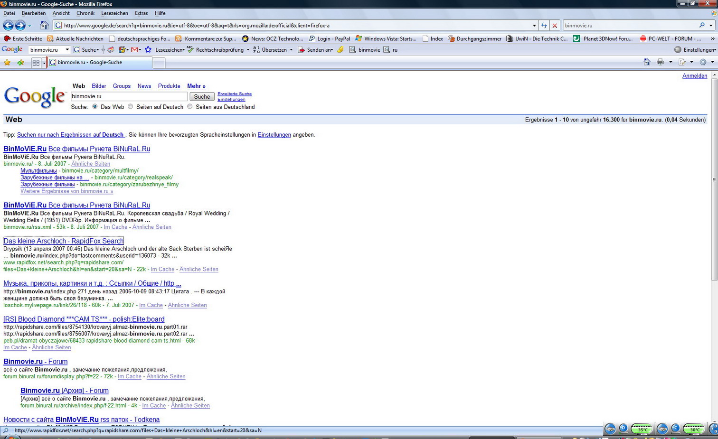Open 'Das kleine Arschloch - RapidFox Search' result
The image size is (718, 439).
point(64,241)
